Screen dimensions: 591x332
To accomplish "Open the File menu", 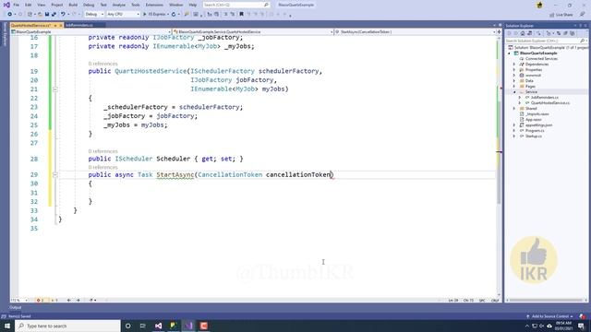I will coord(16,5).
